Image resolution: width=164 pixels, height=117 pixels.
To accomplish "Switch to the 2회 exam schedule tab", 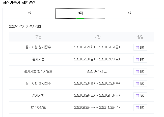I will [x=30, y=13].
